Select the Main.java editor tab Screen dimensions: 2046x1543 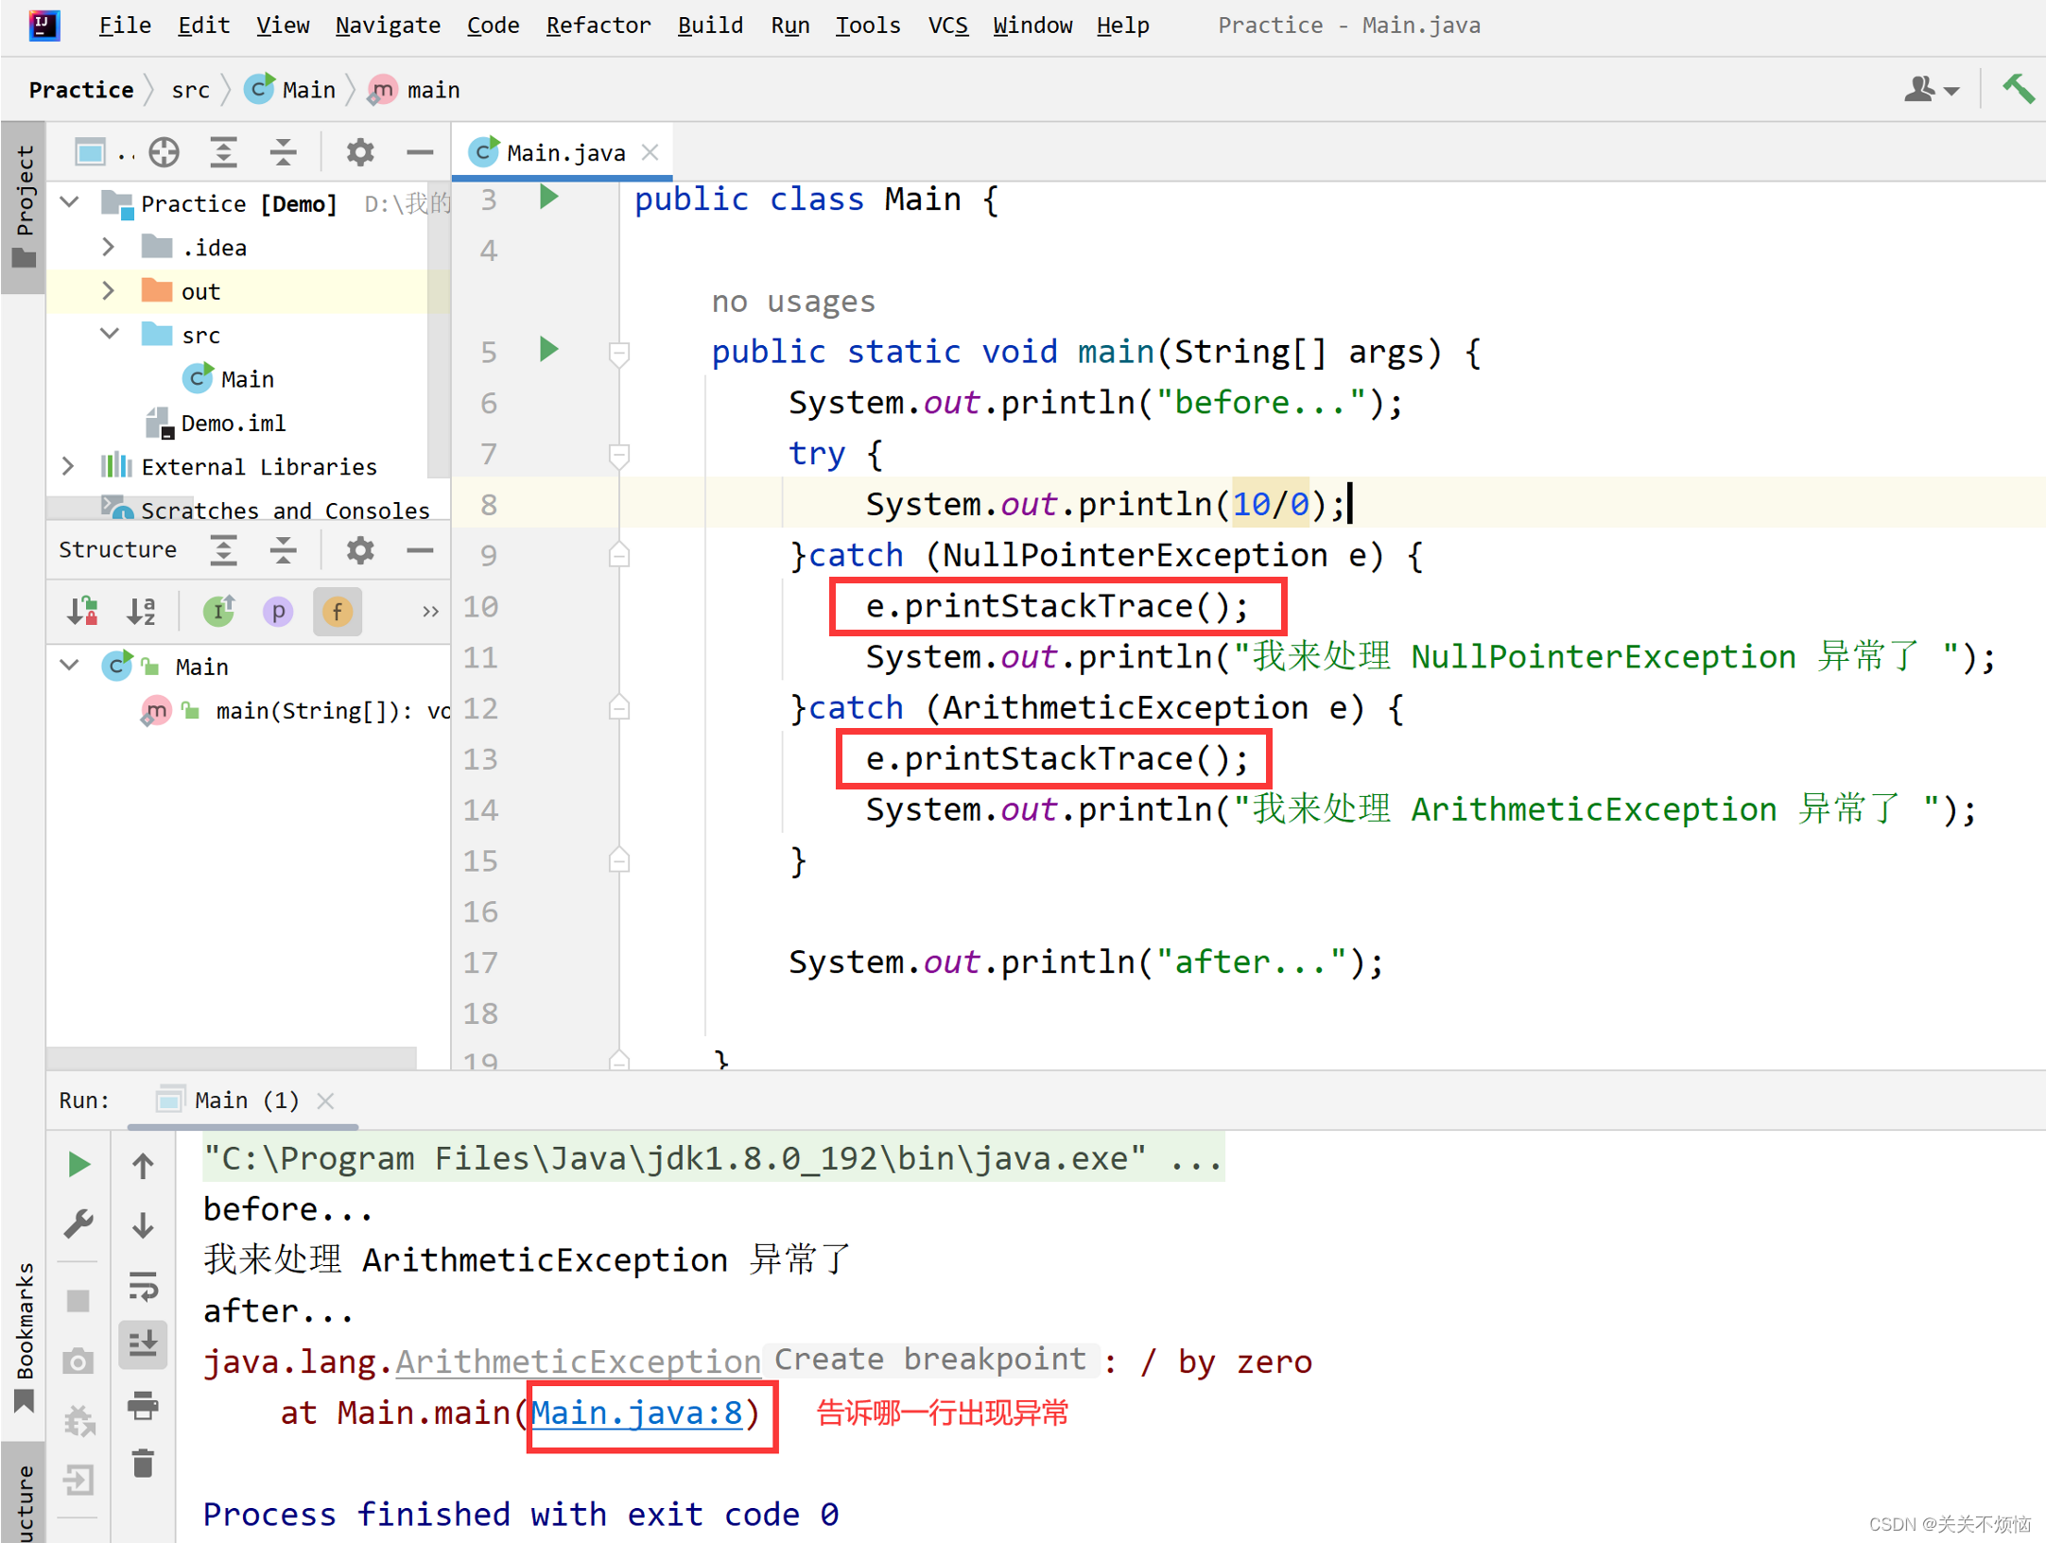tap(564, 152)
